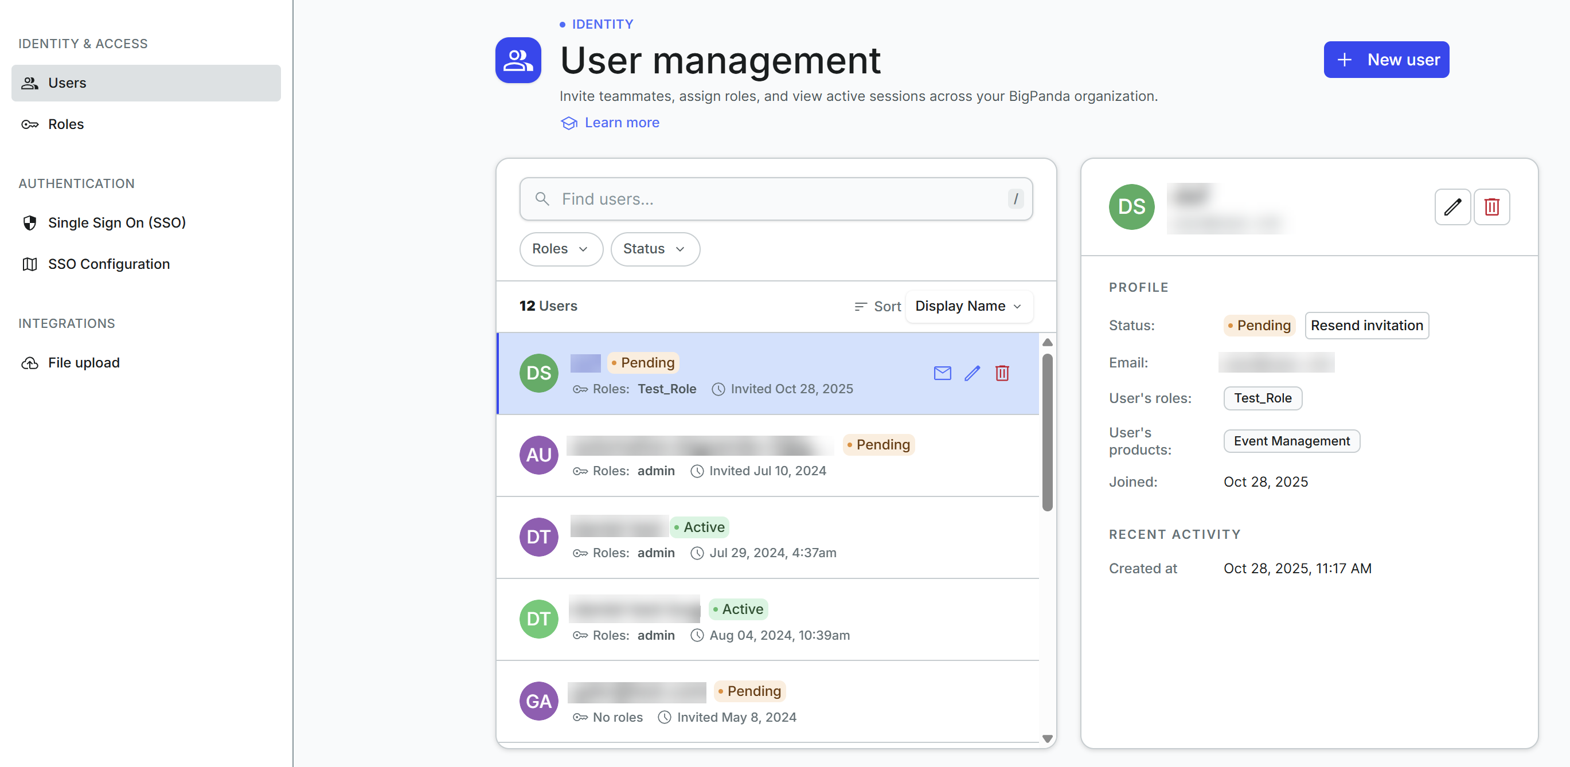The height and width of the screenshot is (767, 1570).
Task: Click the user list scrollbar down arrow
Action: (1047, 738)
